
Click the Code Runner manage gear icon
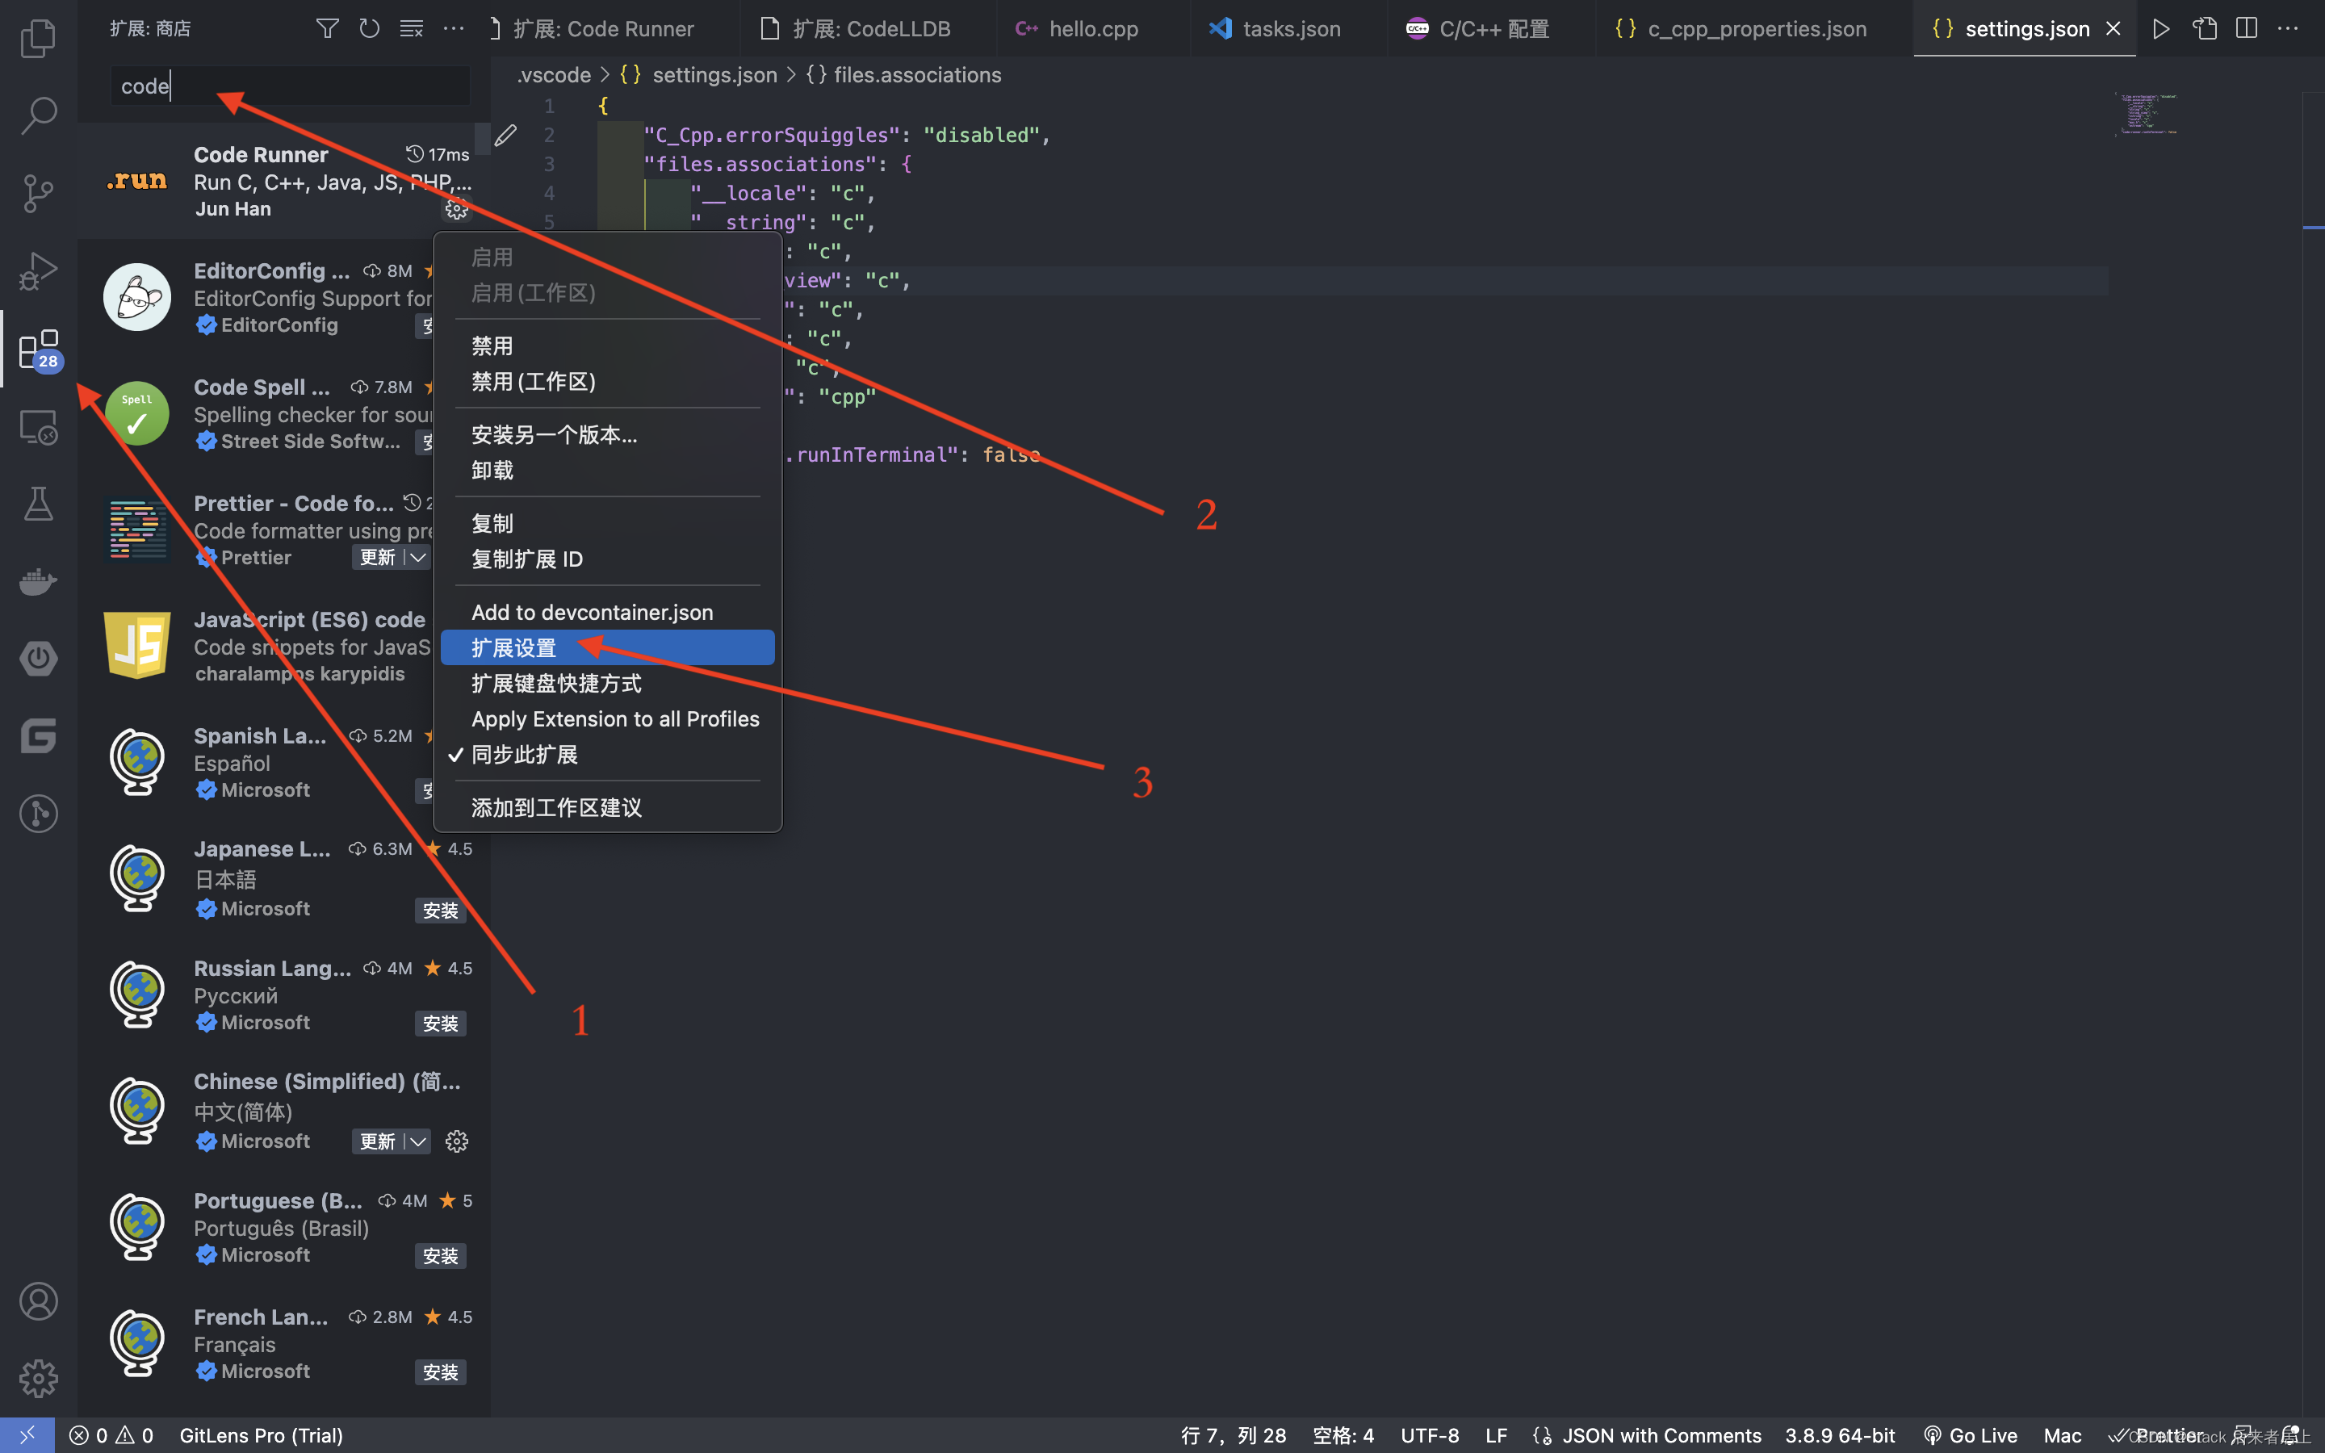(456, 208)
